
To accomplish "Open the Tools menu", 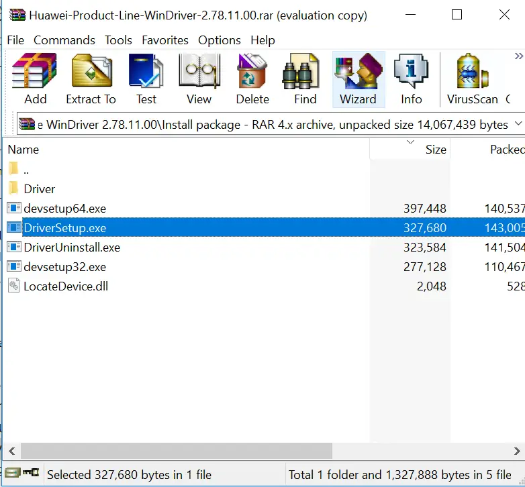I will (x=118, y=40).
